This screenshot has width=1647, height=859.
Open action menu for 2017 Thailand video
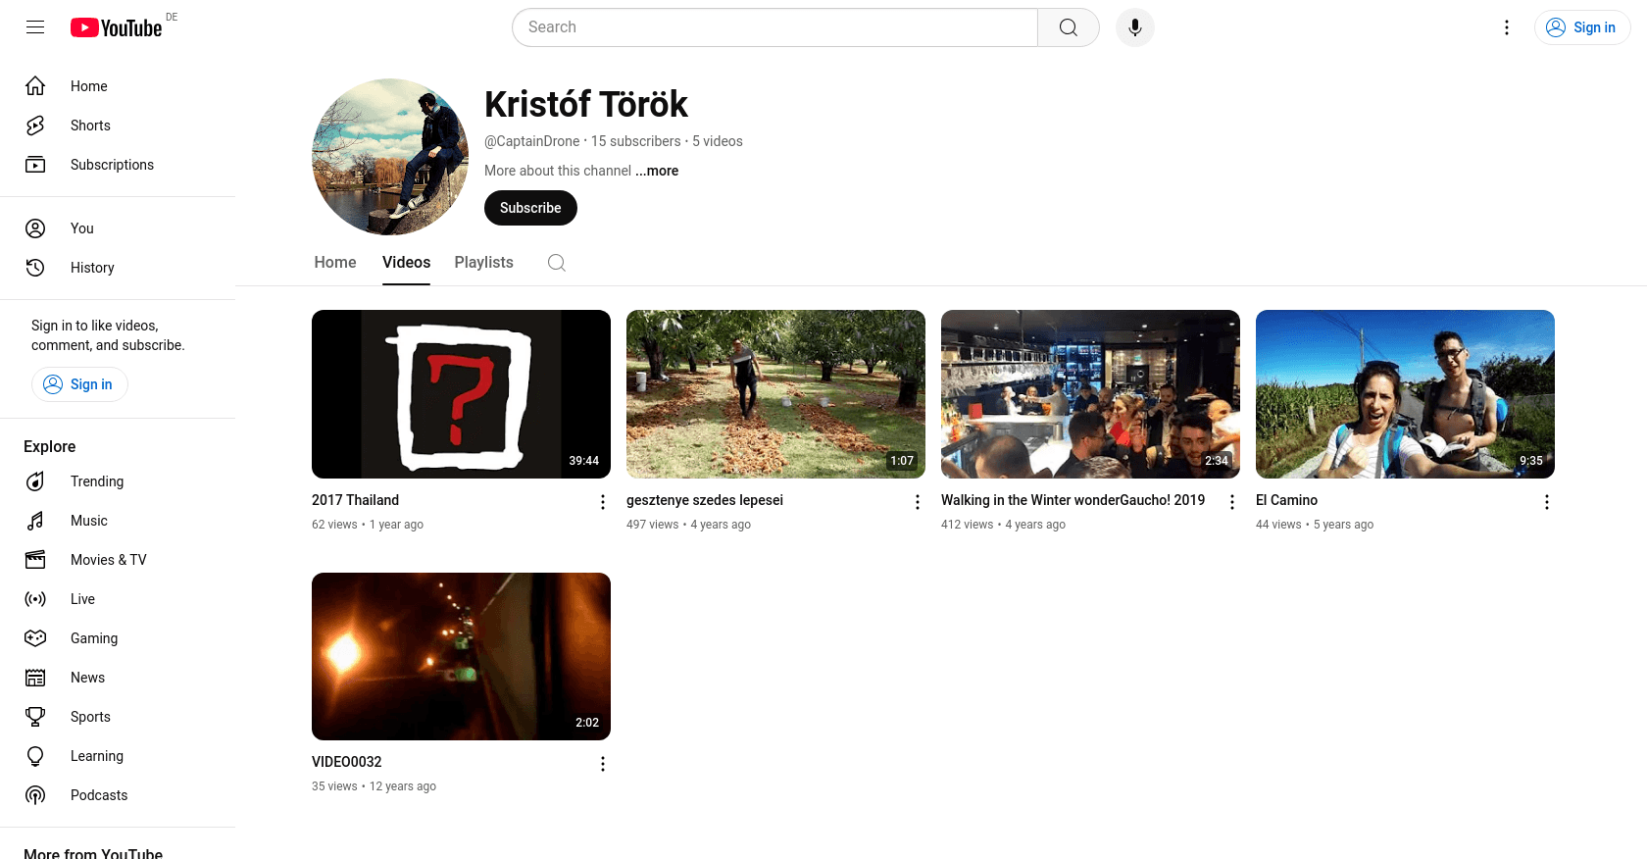point(603,502)
